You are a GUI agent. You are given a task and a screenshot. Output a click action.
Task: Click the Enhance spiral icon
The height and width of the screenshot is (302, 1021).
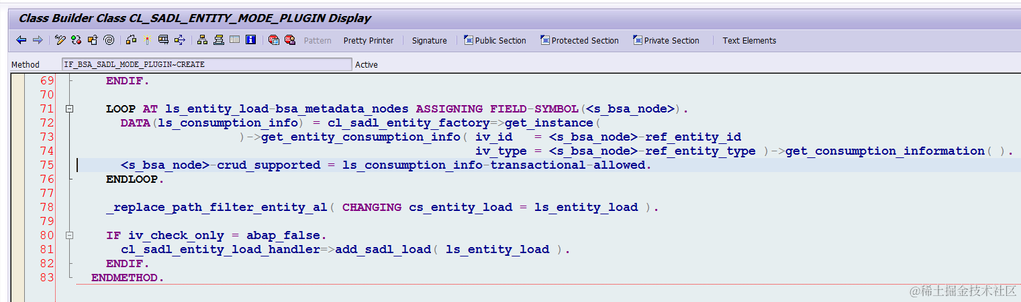point(109,40)
